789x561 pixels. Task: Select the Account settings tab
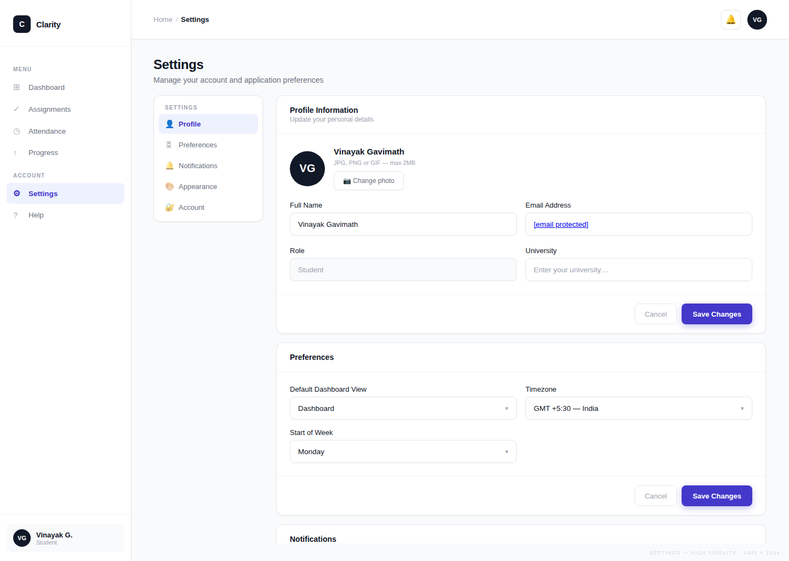coord(191,208)
